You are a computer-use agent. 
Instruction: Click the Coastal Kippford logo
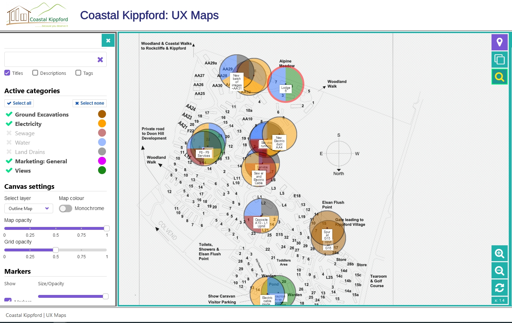tap(38, 15)
